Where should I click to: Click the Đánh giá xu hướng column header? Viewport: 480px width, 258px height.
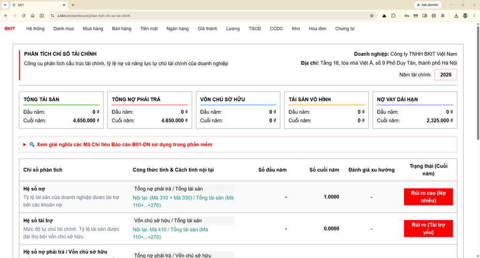[x=371, y=170]
